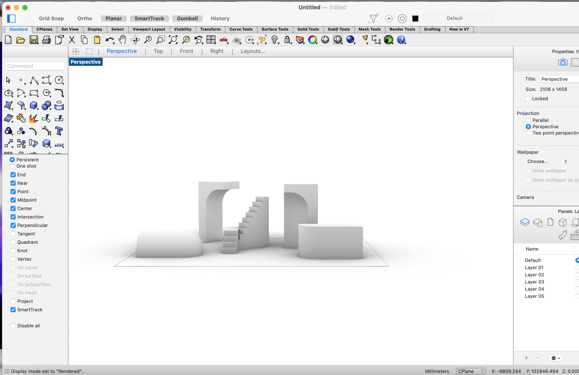
Task: Toggle the Gumball button
Action: (x=187, y=18)
